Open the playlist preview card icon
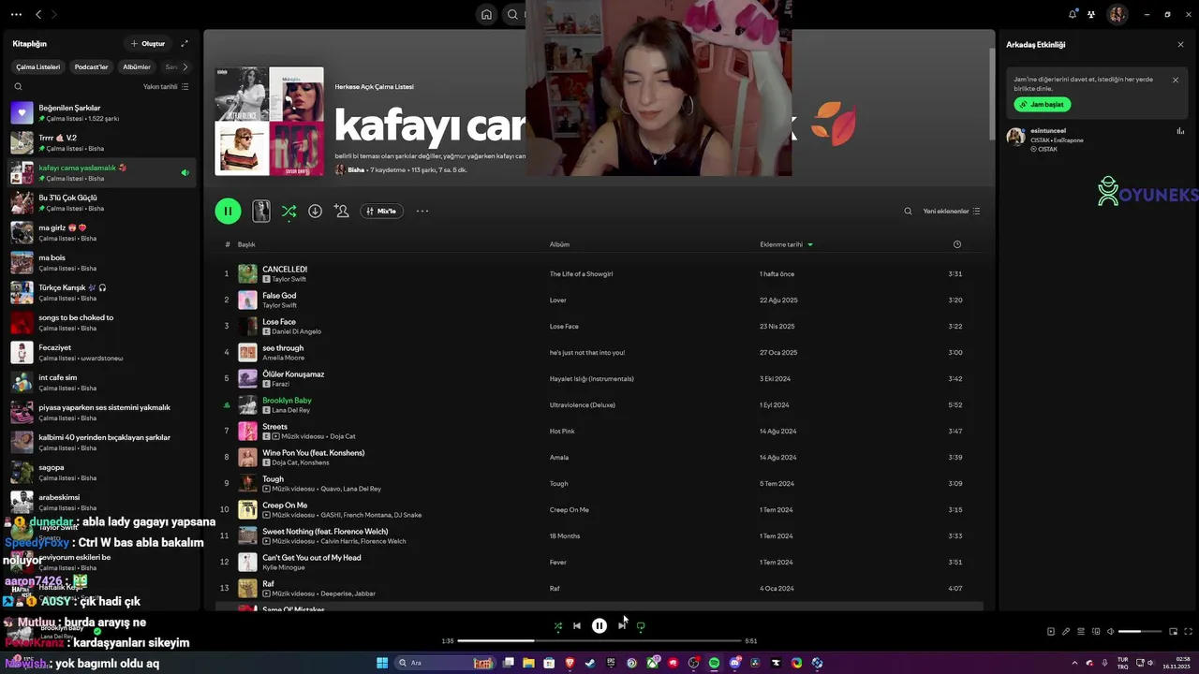The width and height of the screenshot is (1199, 674). [x=261, y=211]
